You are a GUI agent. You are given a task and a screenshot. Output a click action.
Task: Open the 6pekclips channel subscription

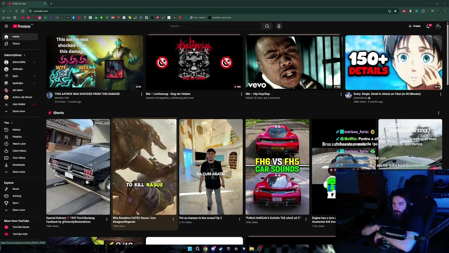[x=20, y=83]
